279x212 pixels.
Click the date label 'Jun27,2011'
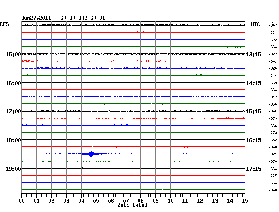[x=36, y=18]
